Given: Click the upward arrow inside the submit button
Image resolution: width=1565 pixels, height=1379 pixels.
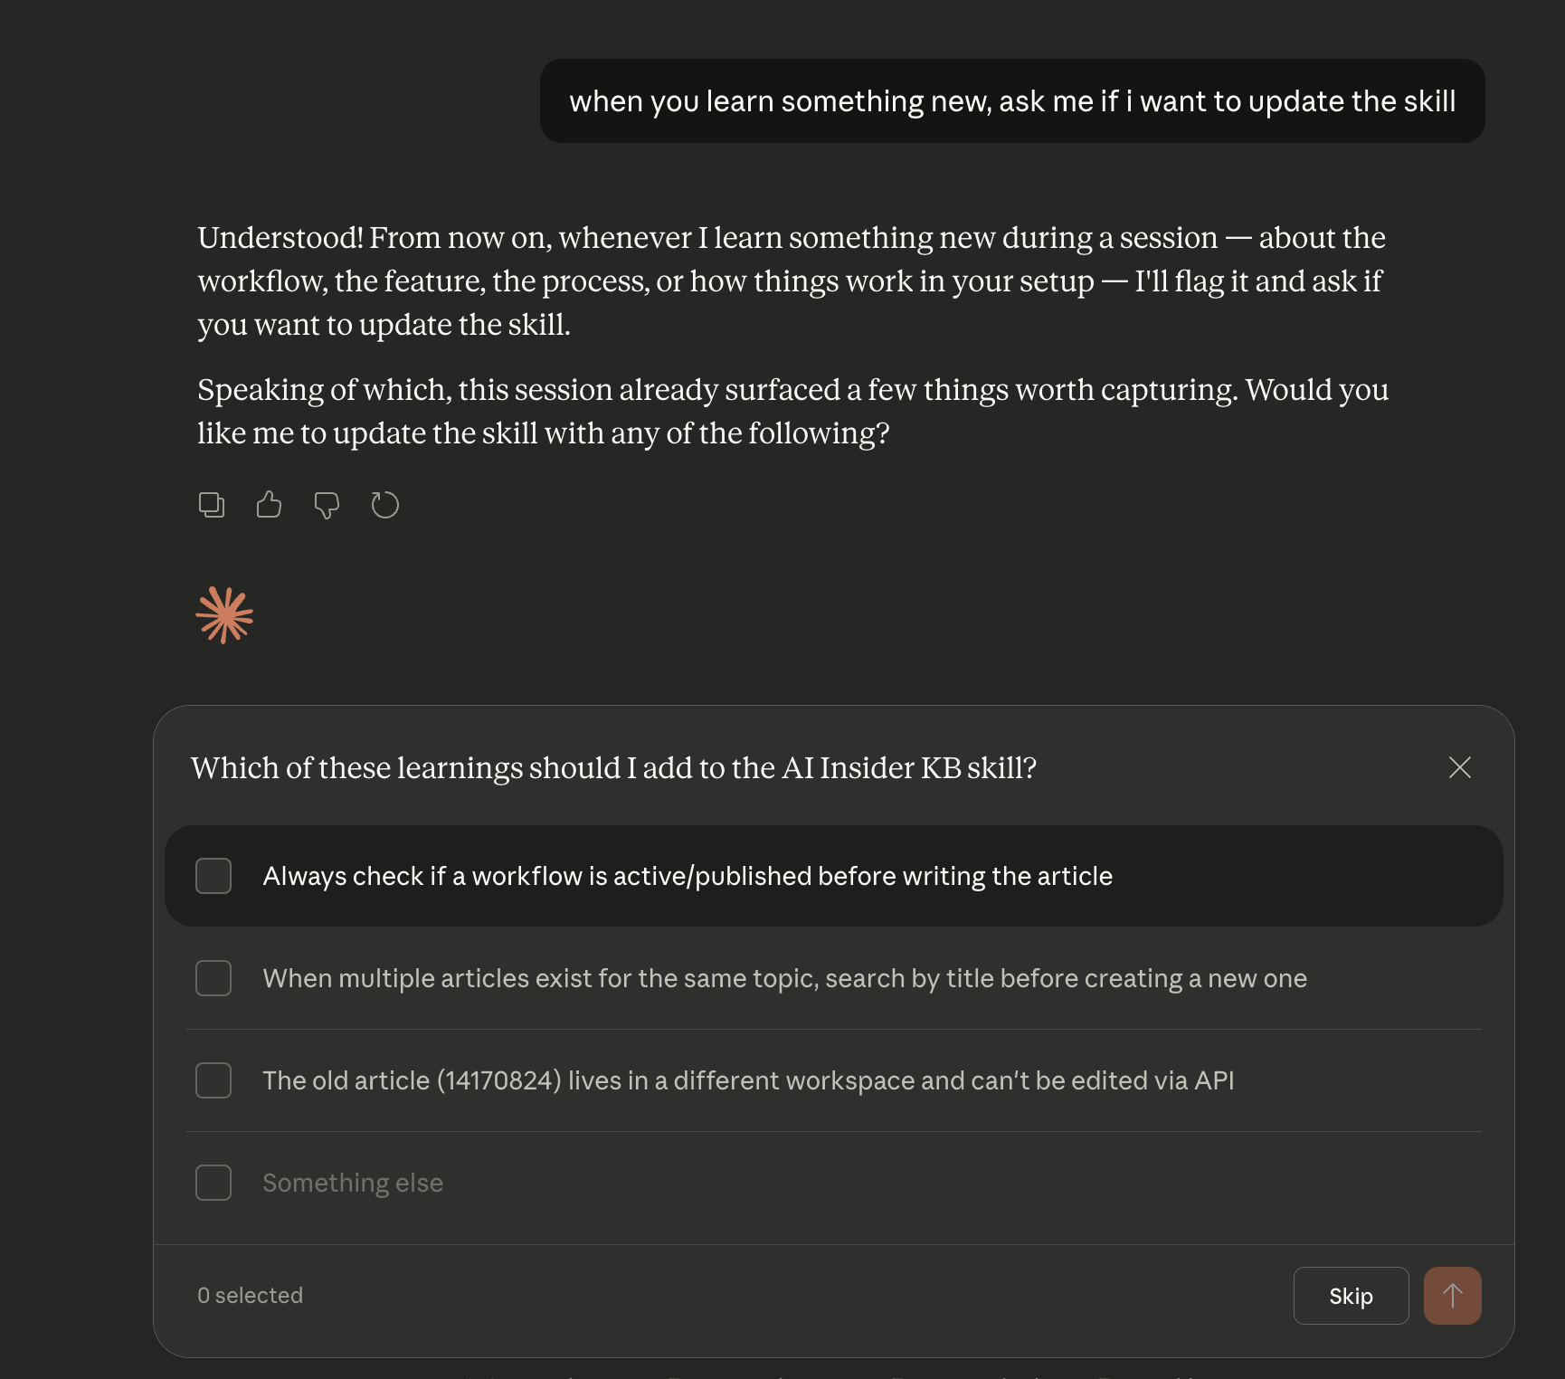Looking at the screenshot, I should pyautogui.click(x=1452, y=1296).
